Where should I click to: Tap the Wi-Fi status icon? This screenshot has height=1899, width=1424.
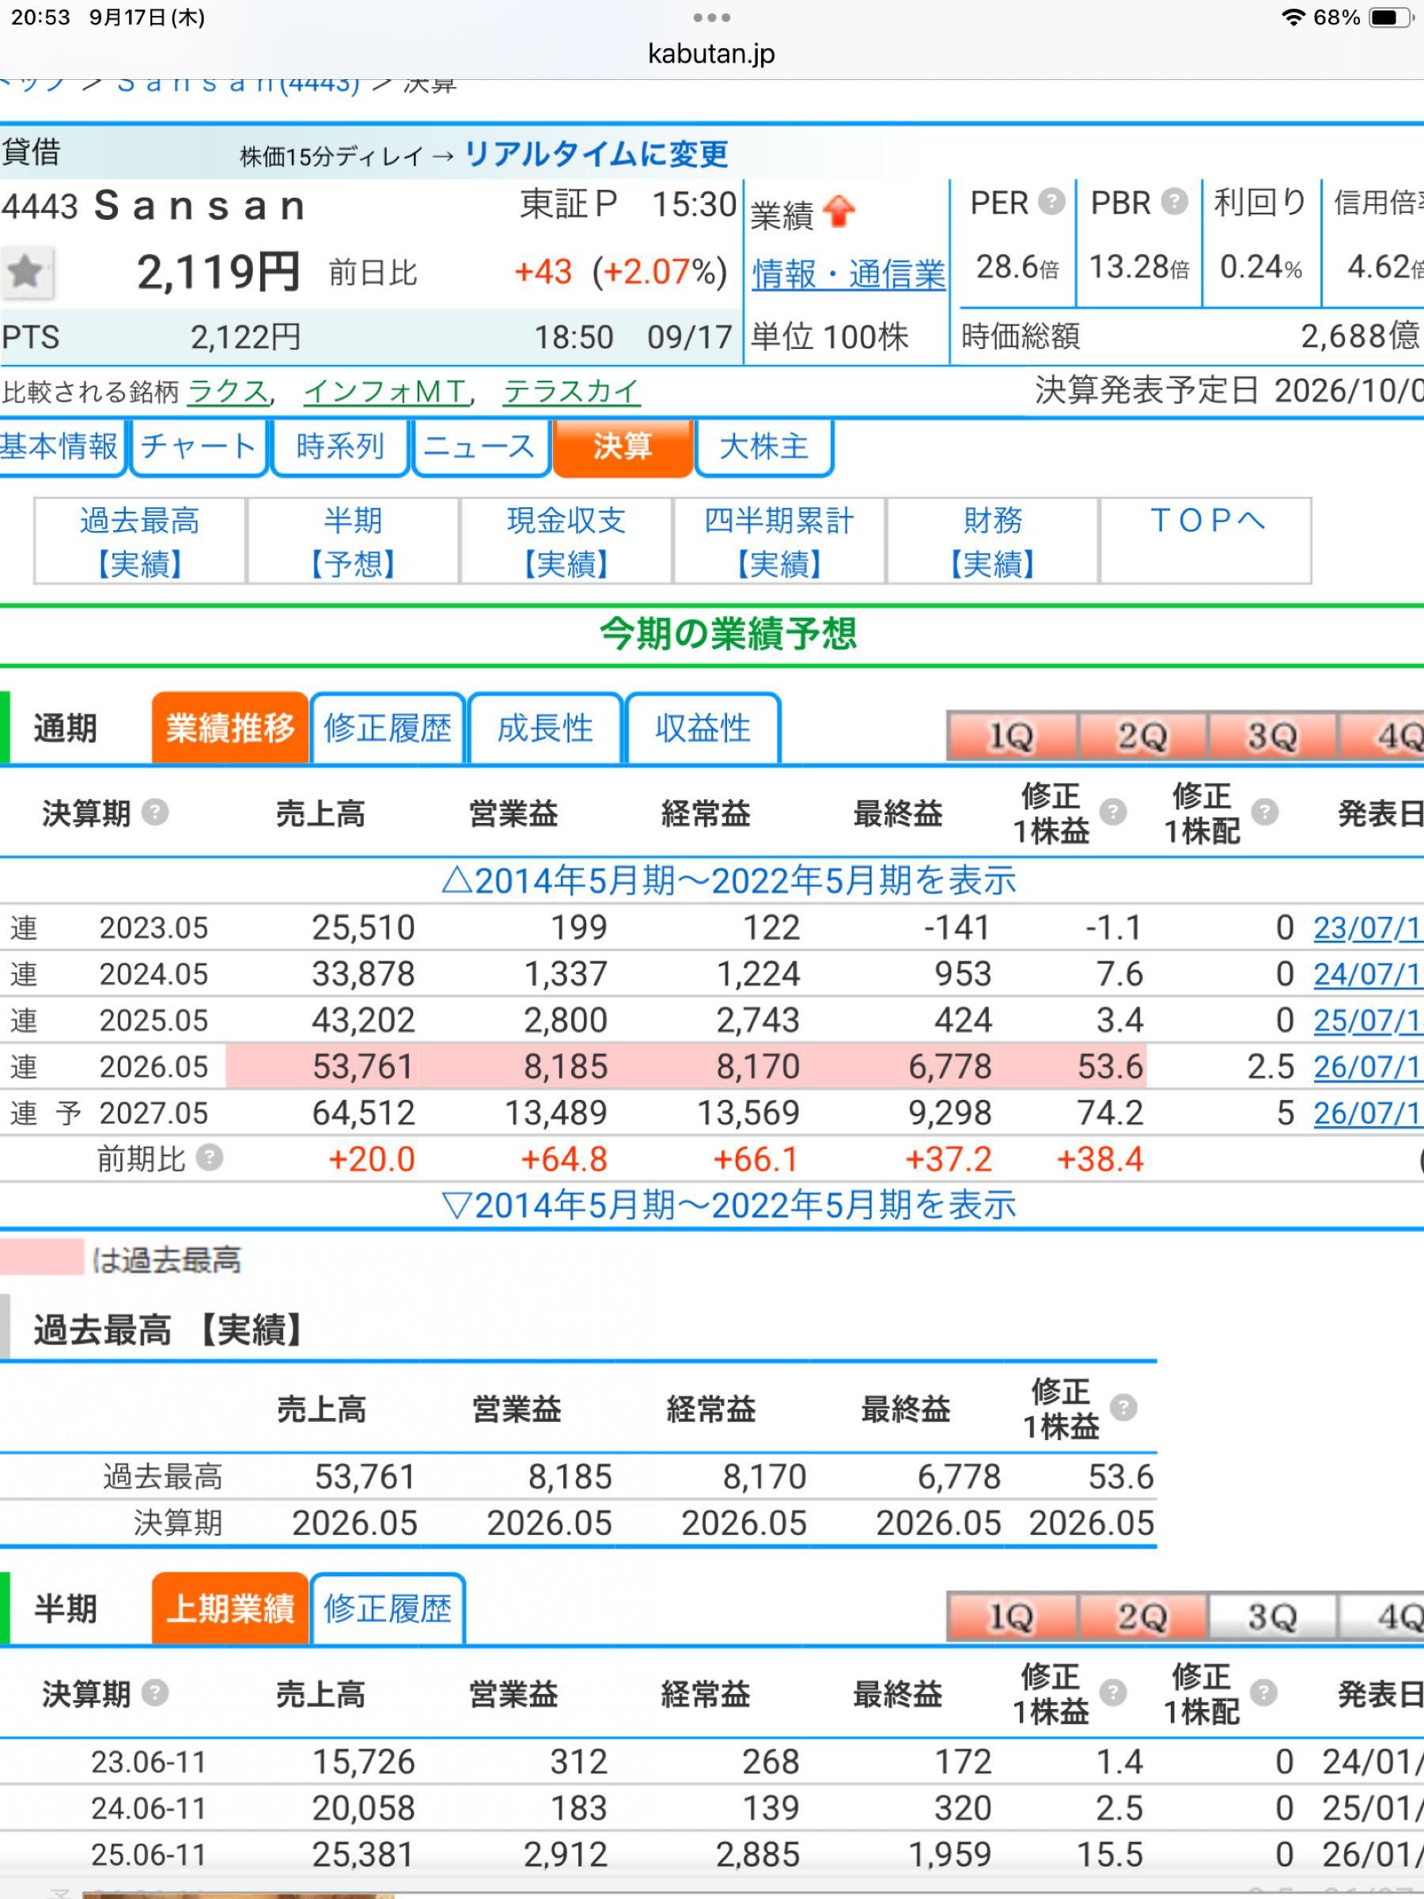coord(1293,17)
